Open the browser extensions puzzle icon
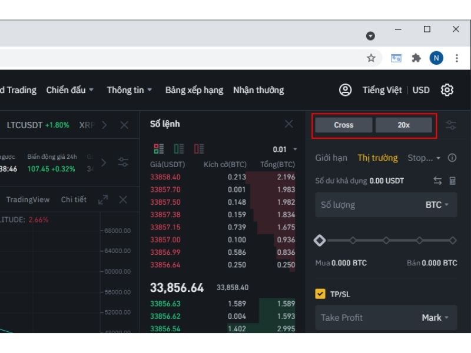The width and height of the screenshot is (471, 353). point(416,58)
